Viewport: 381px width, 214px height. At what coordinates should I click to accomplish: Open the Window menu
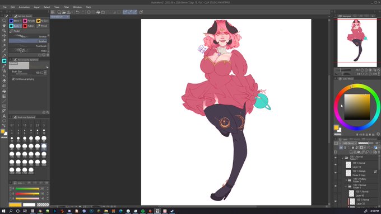pos(77,7)
